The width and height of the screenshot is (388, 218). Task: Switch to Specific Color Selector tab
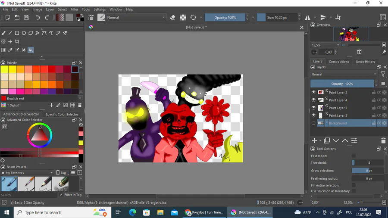(62, 114)
